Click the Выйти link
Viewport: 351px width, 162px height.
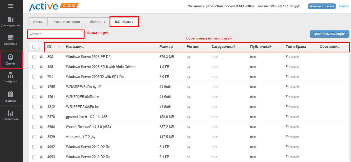[x=344, y=6]
